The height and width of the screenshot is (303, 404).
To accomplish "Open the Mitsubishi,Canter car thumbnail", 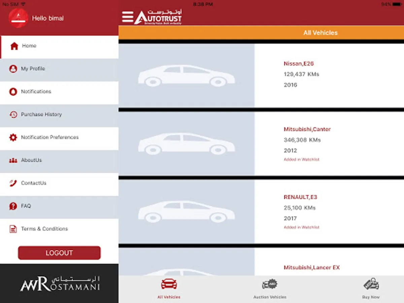I will pos(187,143).
